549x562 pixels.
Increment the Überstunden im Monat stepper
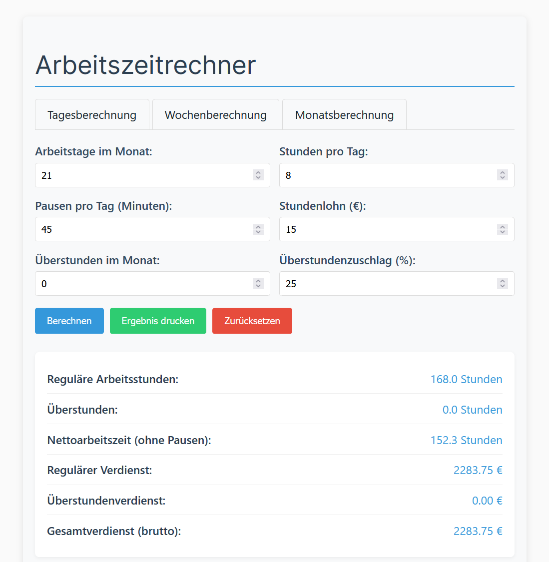[x=258, y=281]
